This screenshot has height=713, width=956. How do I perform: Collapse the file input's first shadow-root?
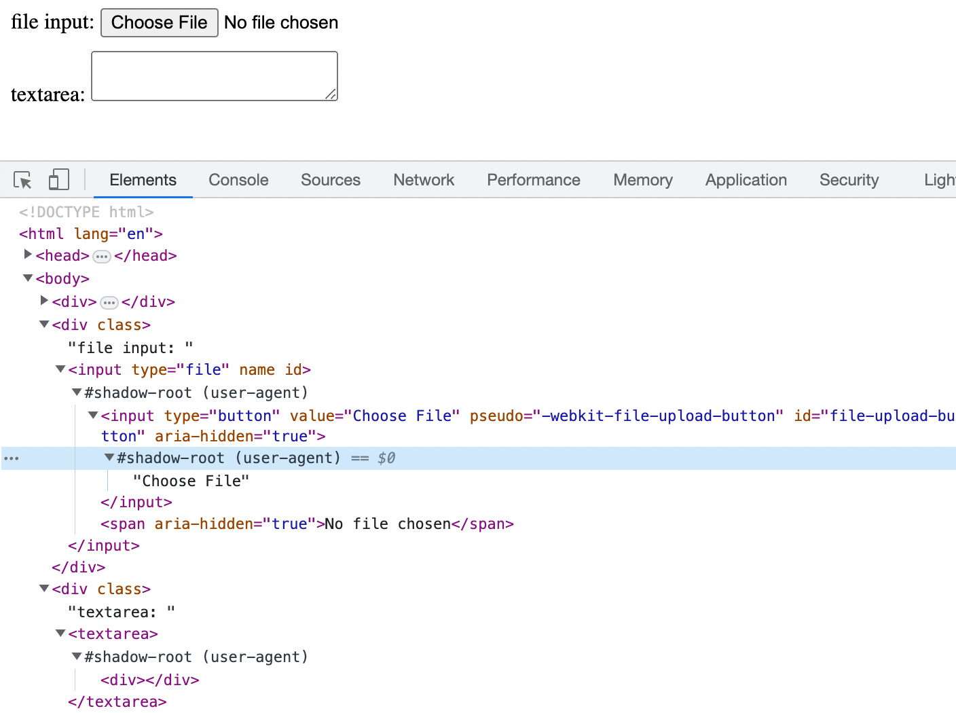[77, 392]
